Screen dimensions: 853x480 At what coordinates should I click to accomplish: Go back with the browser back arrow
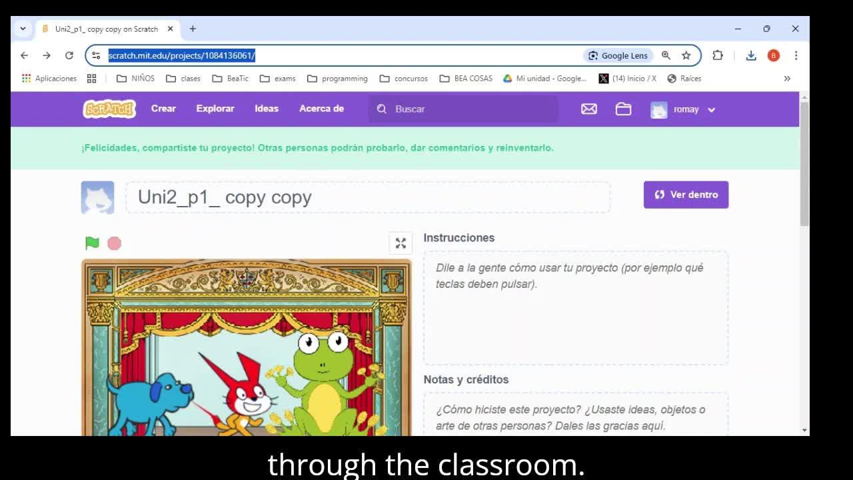(25, 55)
